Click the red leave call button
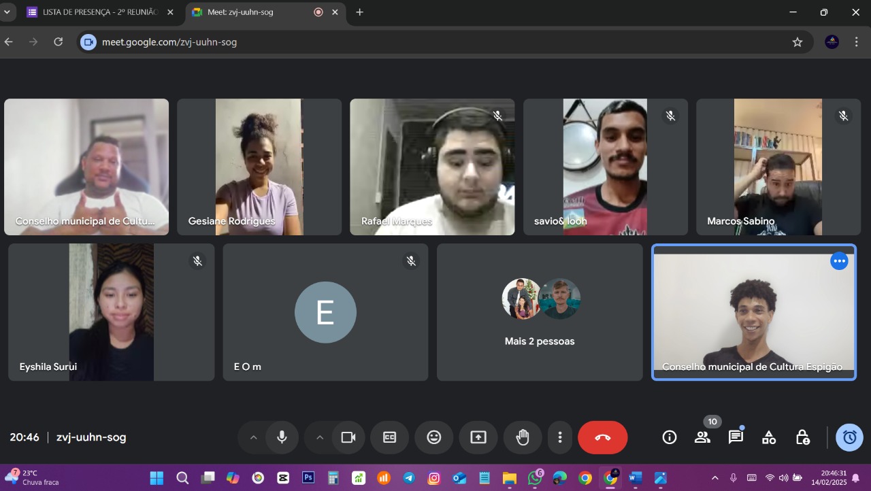Viewport: 871px width, 491px height. 603,437
